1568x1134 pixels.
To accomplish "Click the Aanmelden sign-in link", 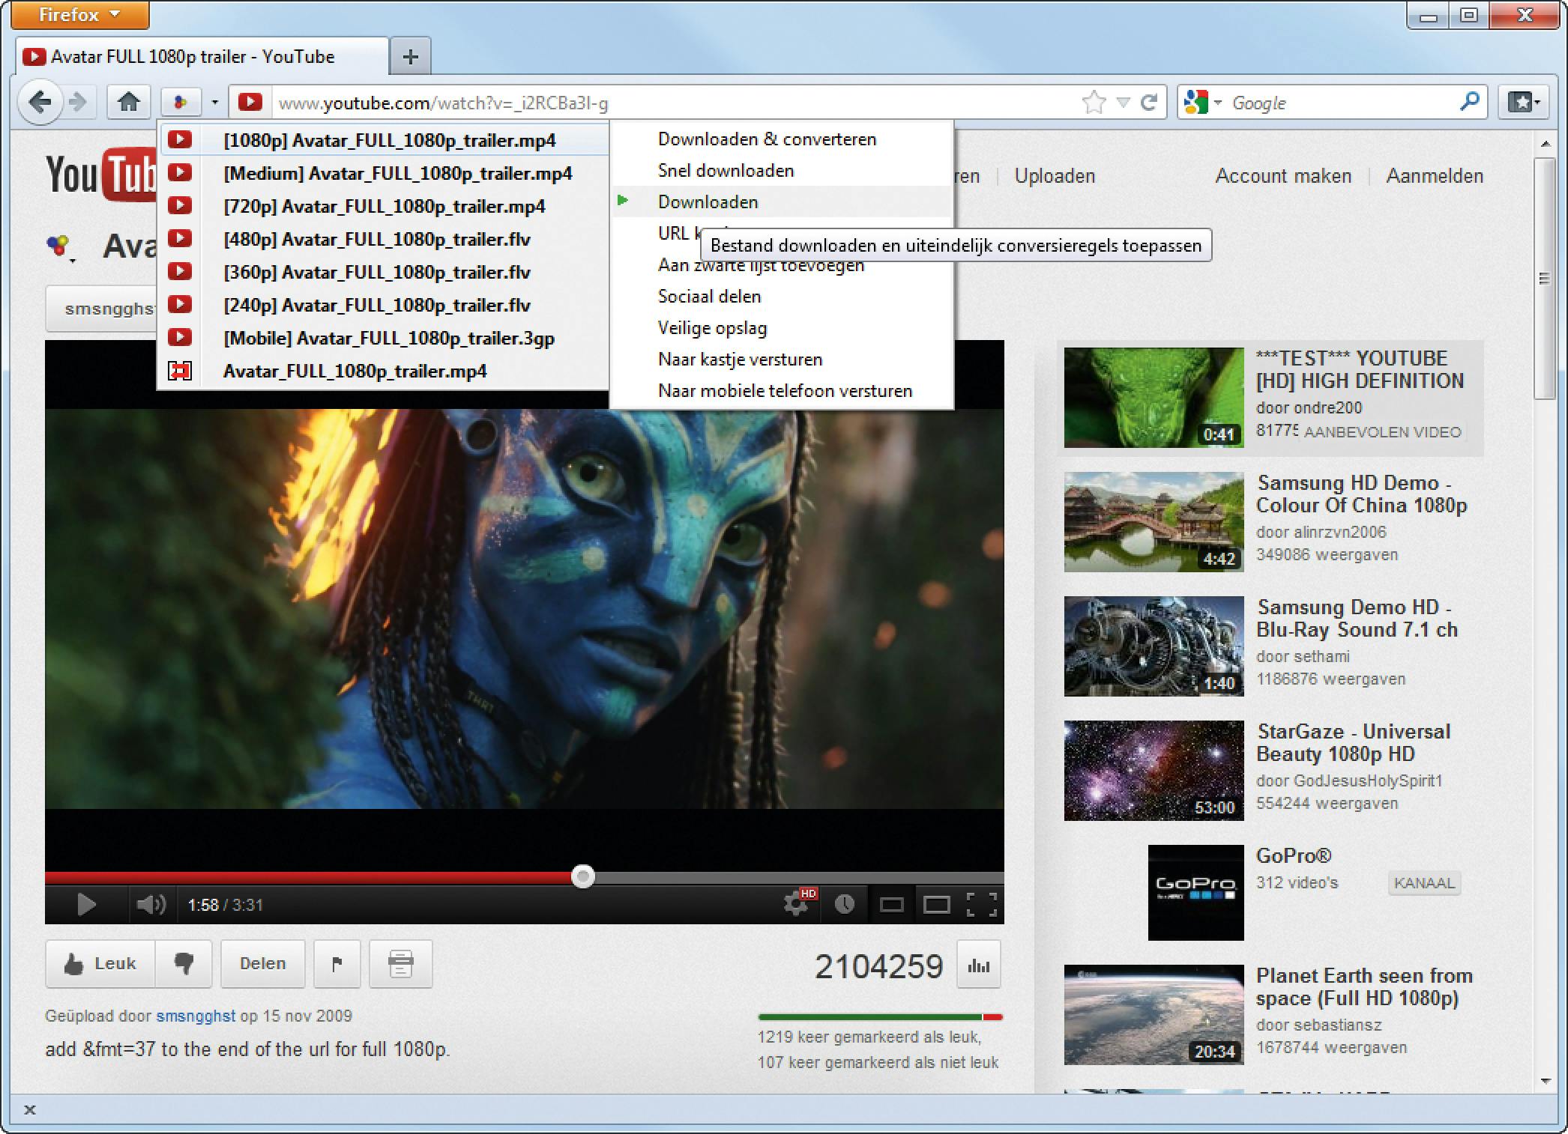I will click(1434, 176).
